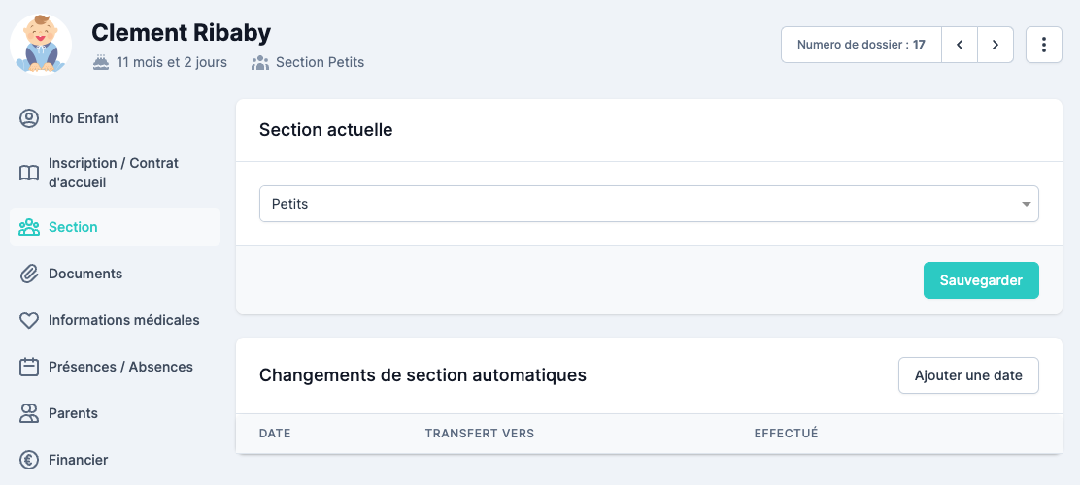
Task: Click the Numero de dossier field
Action: tap(861, 45)
